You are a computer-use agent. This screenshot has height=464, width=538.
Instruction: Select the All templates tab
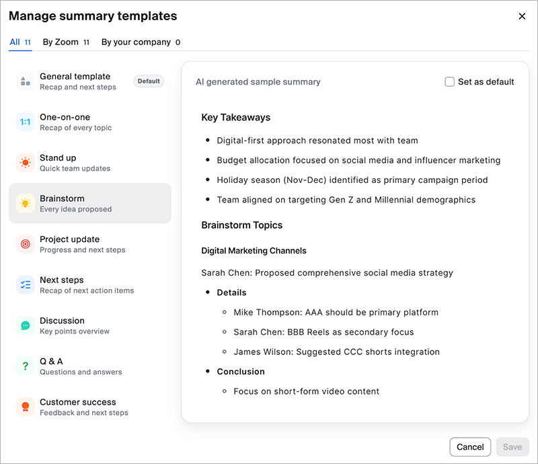[15, 42]
